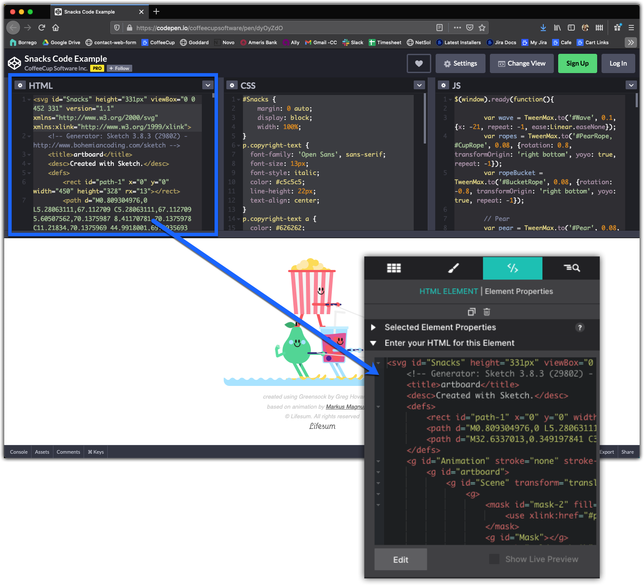The image size is (644, 585).
Task: Follow CoffeeCup Software with Follow button
Action: (x=119, y=68)
